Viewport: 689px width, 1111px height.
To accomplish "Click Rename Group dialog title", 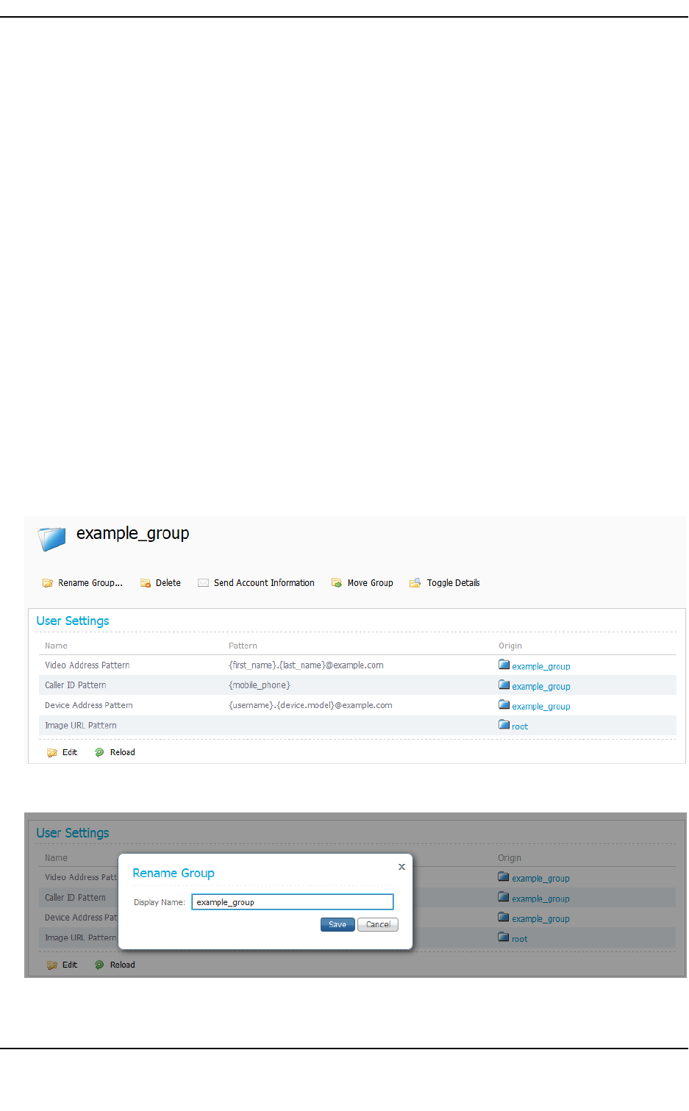I will (174, 874).
